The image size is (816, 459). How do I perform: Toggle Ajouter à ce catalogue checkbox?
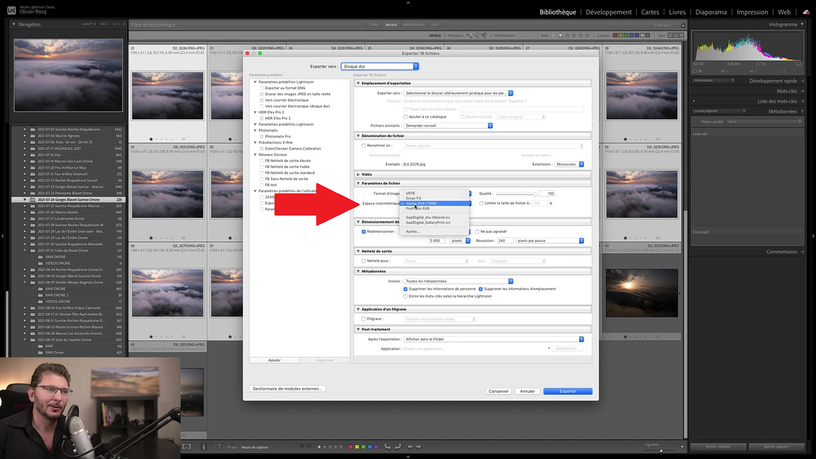406,117
